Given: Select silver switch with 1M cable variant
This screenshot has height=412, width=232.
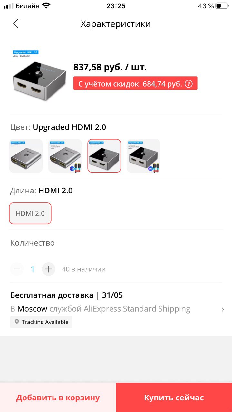Looking at the screenshot, I should tap(65, 156).
